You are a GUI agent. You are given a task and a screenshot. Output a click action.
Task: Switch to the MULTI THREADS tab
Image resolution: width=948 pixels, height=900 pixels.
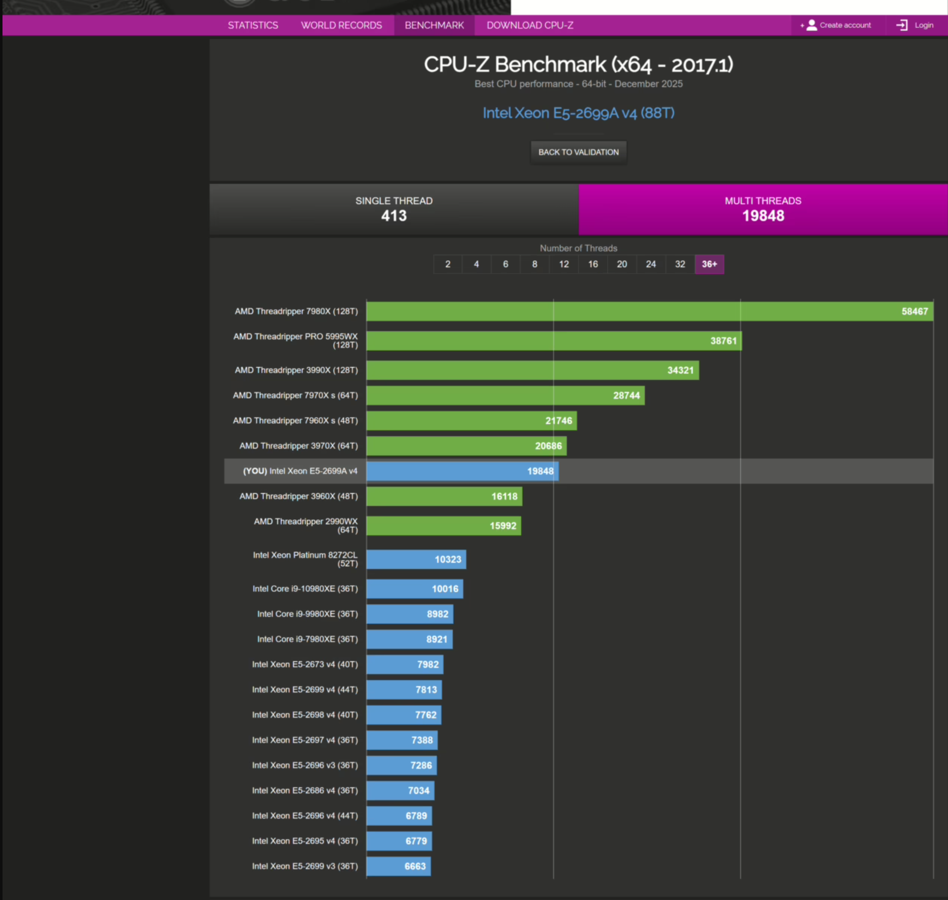[763, 209]
